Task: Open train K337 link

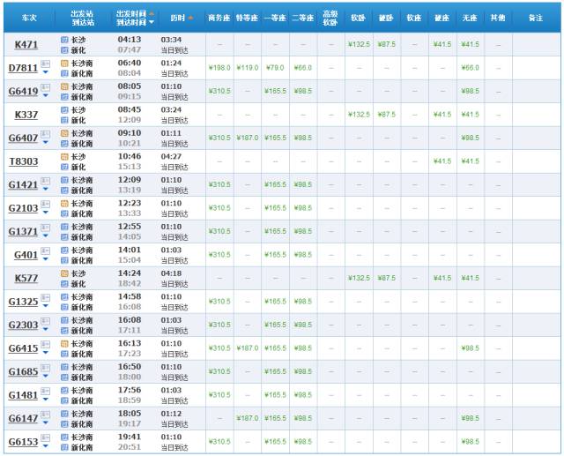Action: [26, 115]
